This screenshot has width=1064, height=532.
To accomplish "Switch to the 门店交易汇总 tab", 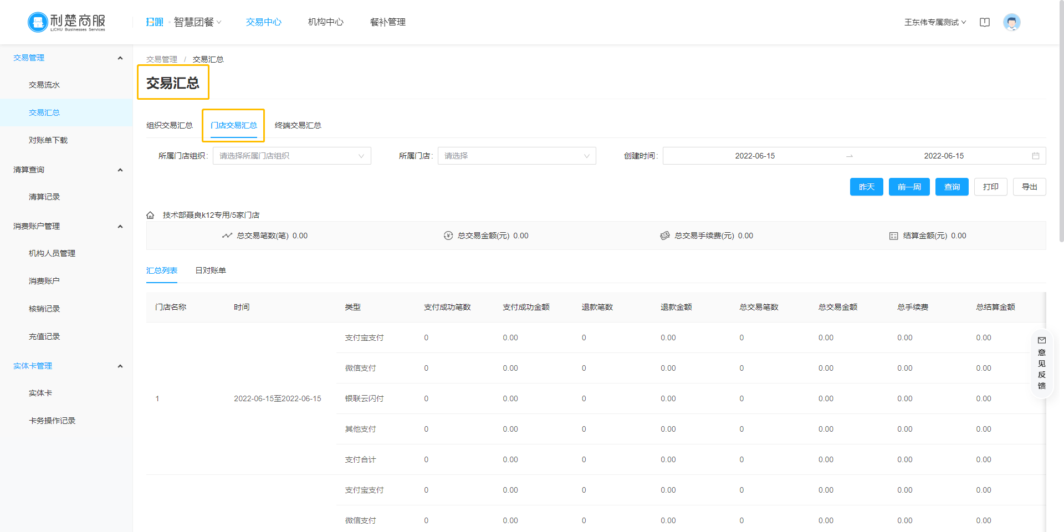I will coord(234,125).
